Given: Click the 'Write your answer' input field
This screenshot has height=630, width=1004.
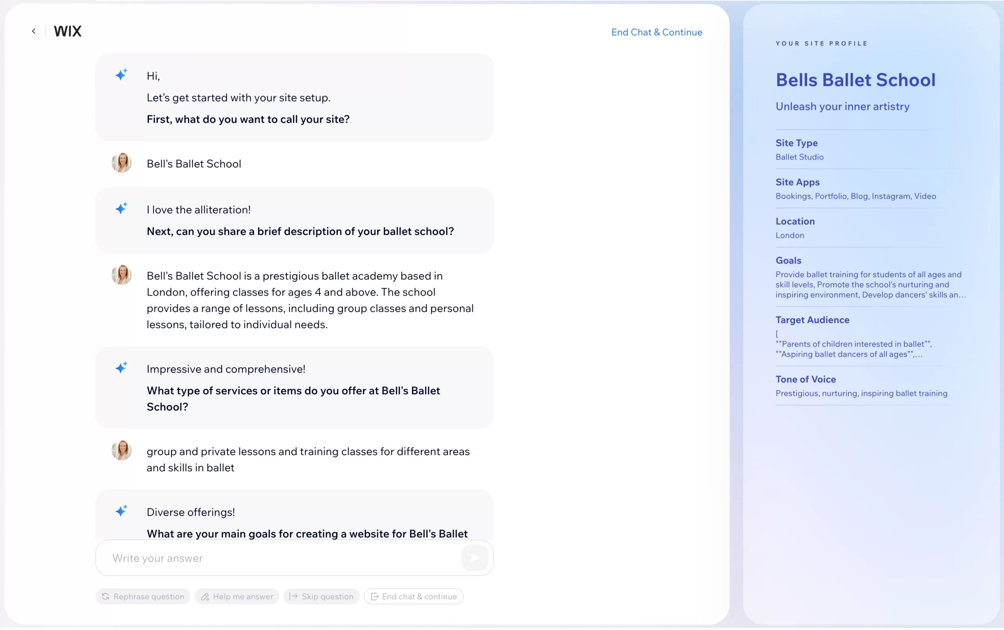Looking at the screenshot, I should 250,557.
